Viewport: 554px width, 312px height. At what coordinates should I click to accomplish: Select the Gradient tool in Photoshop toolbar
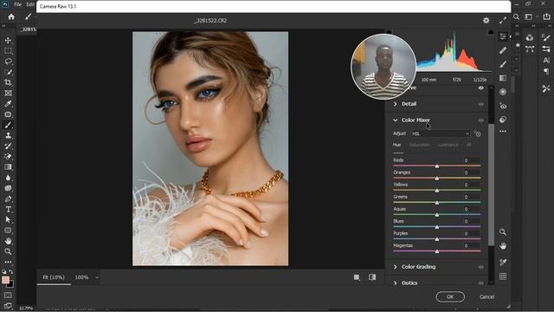tap(8, 167)
